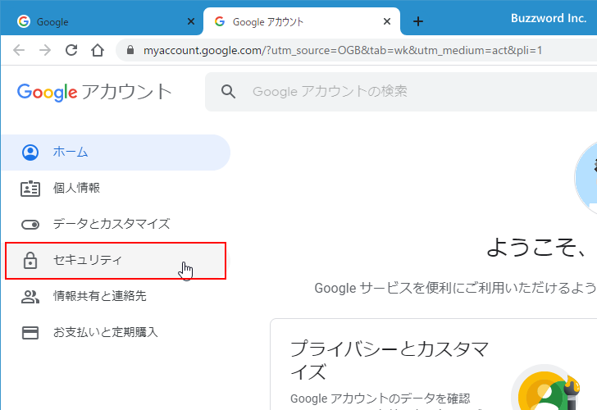Viewport: 597px width, 410px height.
Task: Click the address bar URL
Action: pyautogui.click(x=343, y=50)
